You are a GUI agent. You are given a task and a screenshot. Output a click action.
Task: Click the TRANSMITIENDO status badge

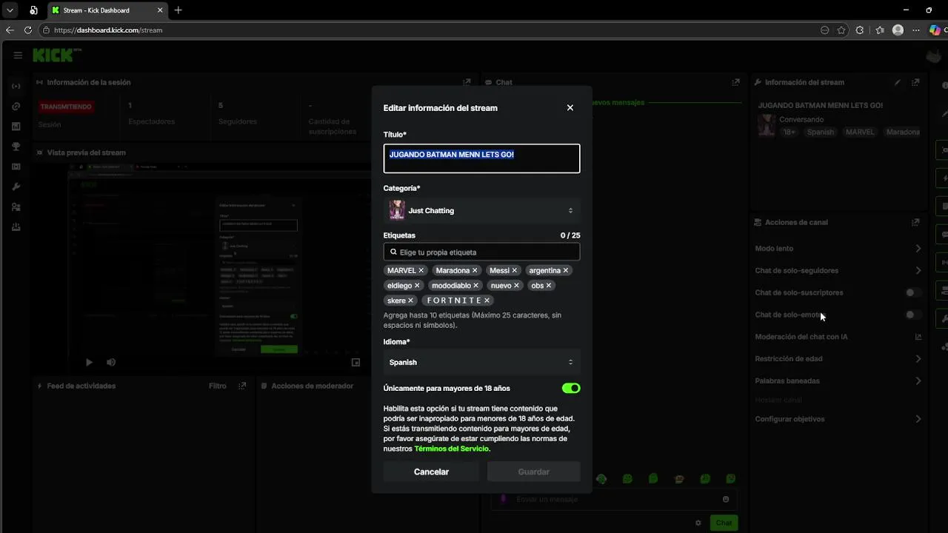(66, 107)
